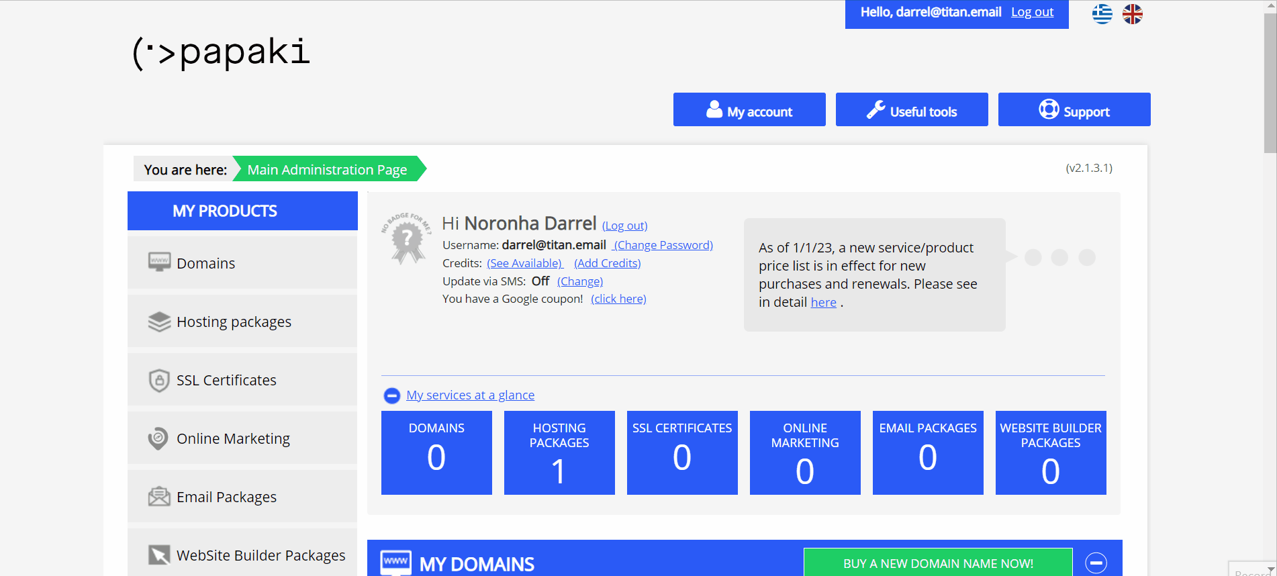
Task: Click the SSL Certificates shield icon
Action: (x=159, y=380)
